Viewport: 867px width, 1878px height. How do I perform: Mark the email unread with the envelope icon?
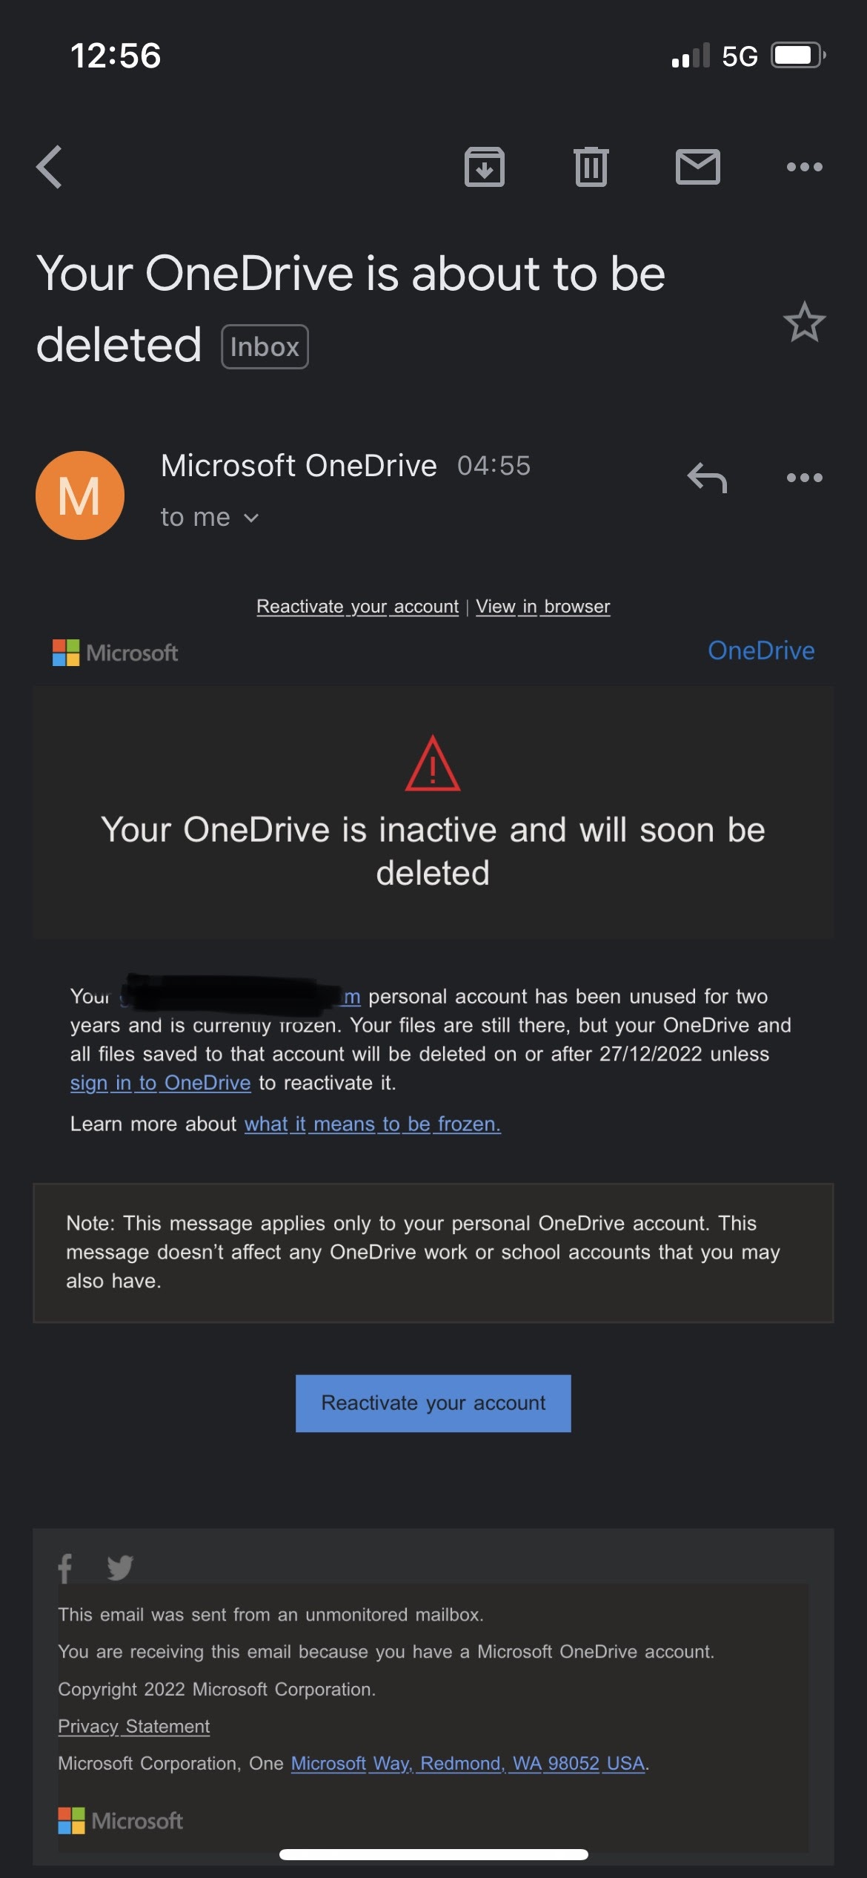(x=697, y=166)
